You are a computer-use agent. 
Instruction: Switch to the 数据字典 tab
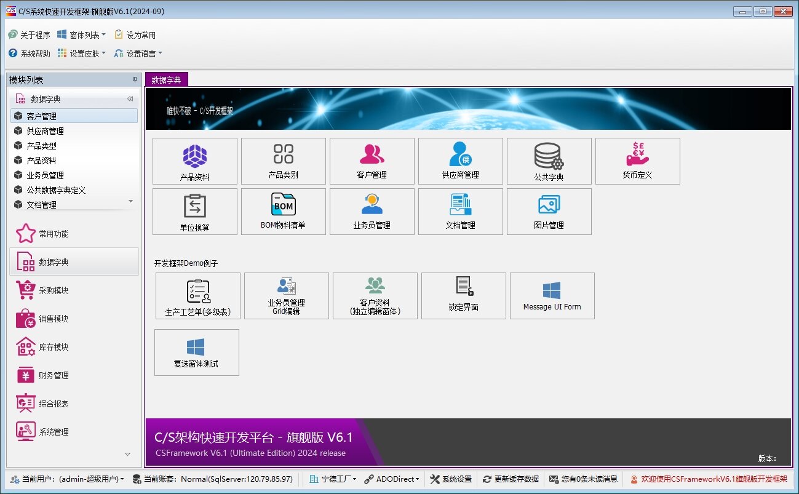coord(165,79)
